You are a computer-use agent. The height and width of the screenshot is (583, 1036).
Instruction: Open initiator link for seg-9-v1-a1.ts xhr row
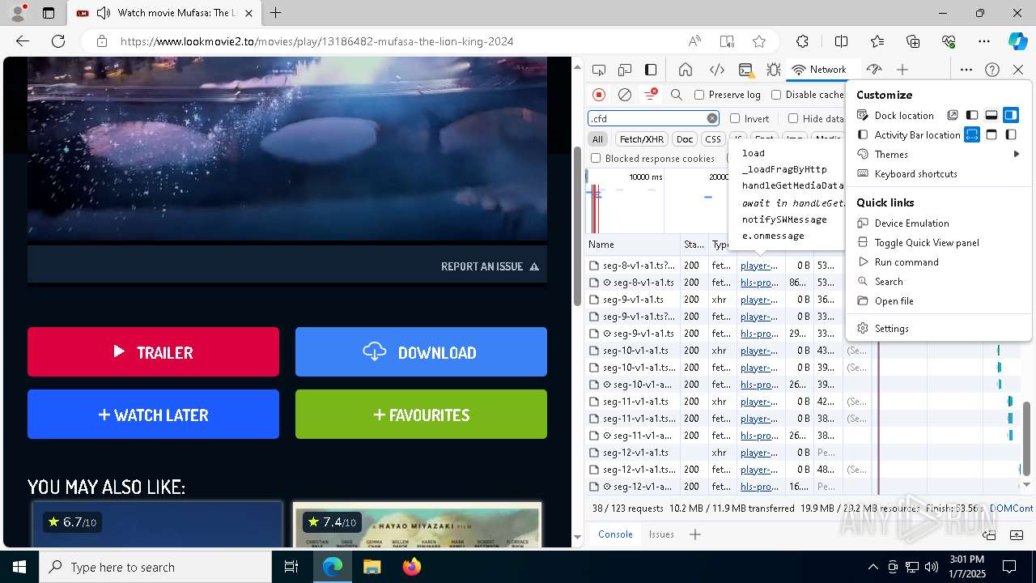[x=758, y=300]
